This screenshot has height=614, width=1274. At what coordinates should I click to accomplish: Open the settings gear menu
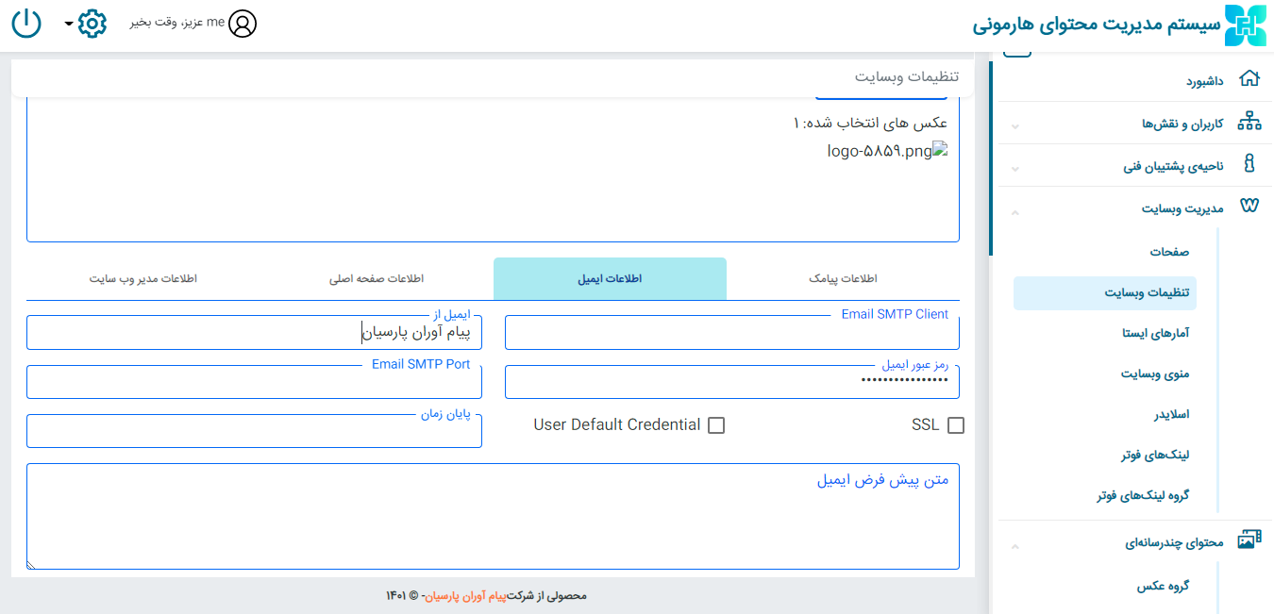92,23
